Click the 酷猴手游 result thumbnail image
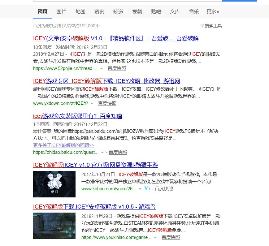 (x=54, y=184)
